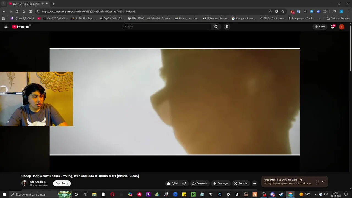Expand hidden bookmarks double chevron
Viewport: 352px width, 198px height.
click(319, 18)
